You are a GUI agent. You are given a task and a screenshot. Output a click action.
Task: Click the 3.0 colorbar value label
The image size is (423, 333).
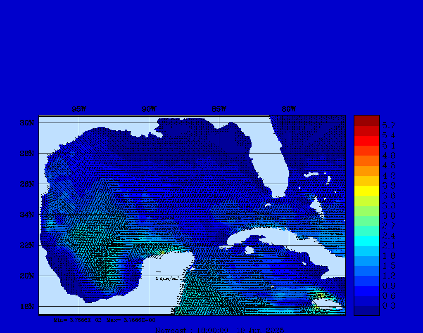point(388,216)
